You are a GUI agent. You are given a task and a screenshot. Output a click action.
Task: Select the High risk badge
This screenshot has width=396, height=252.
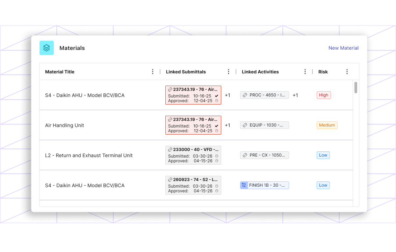click(x=324, y=95)
